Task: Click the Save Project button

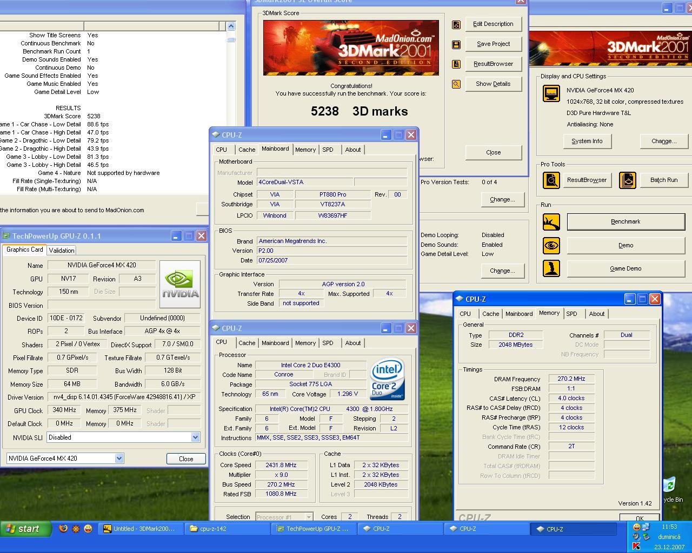Action: 493,44
